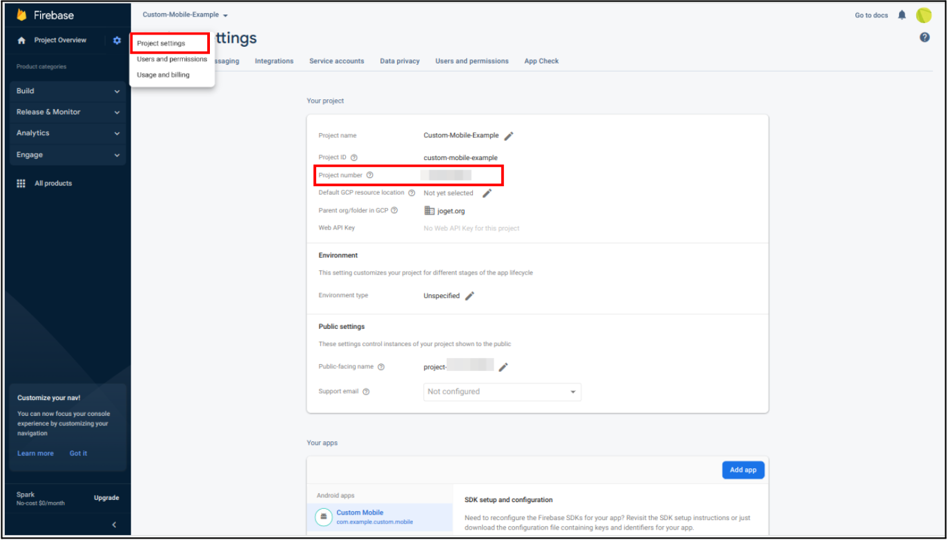This screenshot has height=540, width=948.
Task: Click the Project number help icon
Action: 369,175
